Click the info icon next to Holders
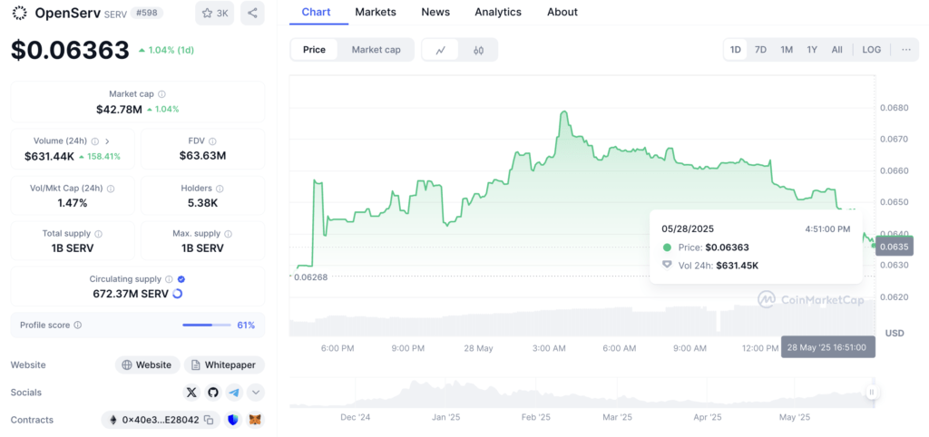 click(220, 189)
